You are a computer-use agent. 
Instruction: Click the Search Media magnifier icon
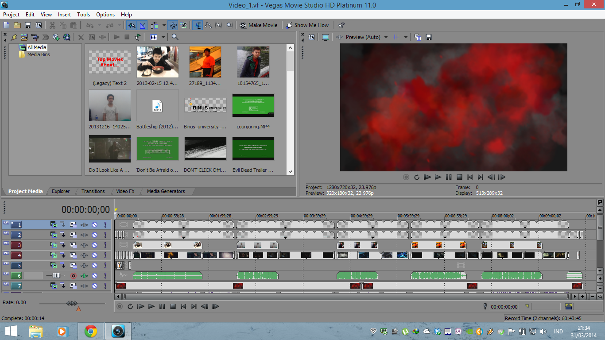tap(175, 37)
